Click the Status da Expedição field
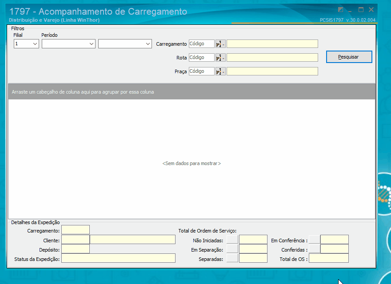 (118, 258)
